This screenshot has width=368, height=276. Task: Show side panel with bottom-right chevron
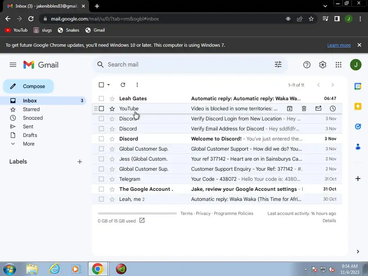coord(358,252)
